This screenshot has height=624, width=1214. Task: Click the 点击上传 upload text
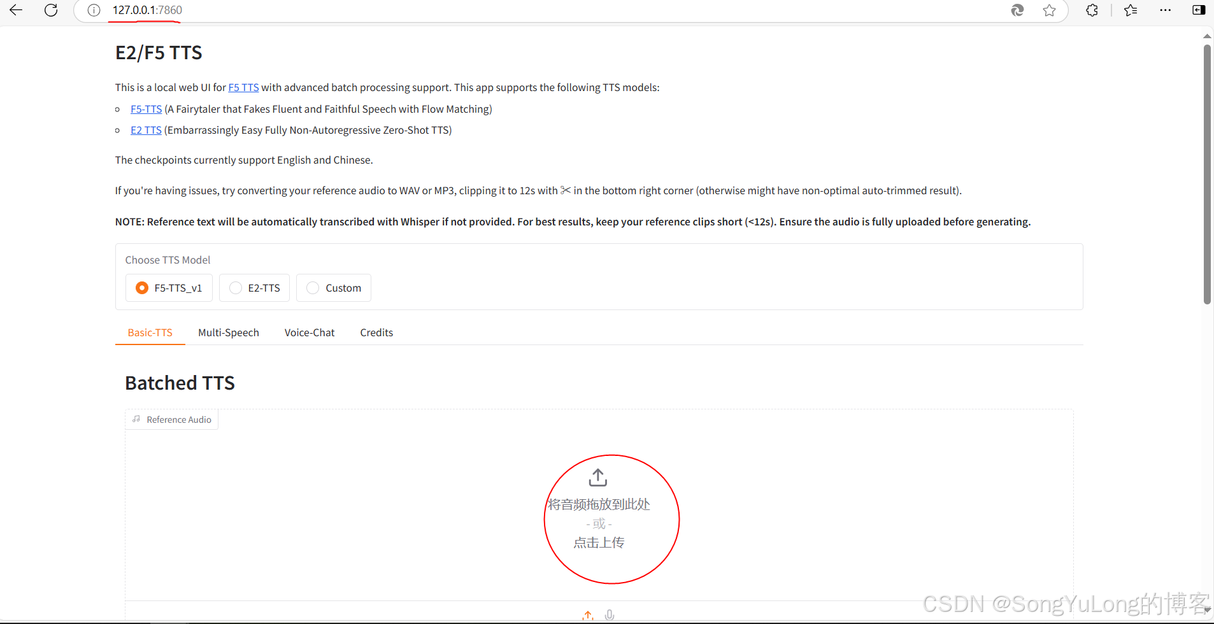click(599, 542)
